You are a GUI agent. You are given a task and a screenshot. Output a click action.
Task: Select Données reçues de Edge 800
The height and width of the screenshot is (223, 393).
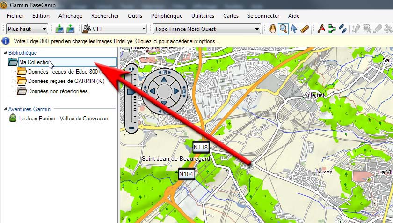[x=65, y=72]
